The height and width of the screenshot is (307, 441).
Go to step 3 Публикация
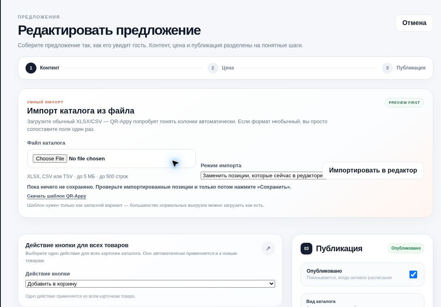tap(404, 68)
